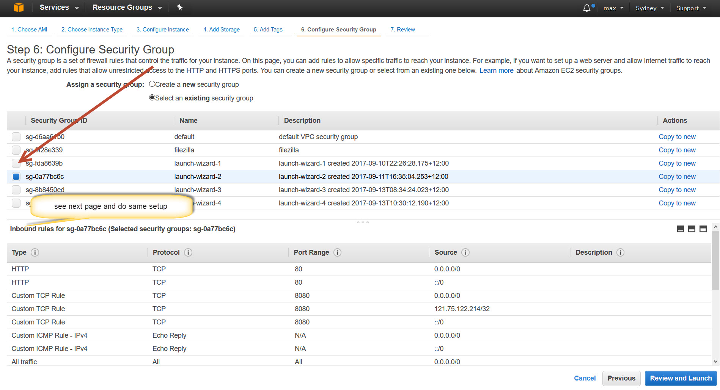The image size is (720, 390).
Task: Select Create a new security group radio
Action: point(152,84)
